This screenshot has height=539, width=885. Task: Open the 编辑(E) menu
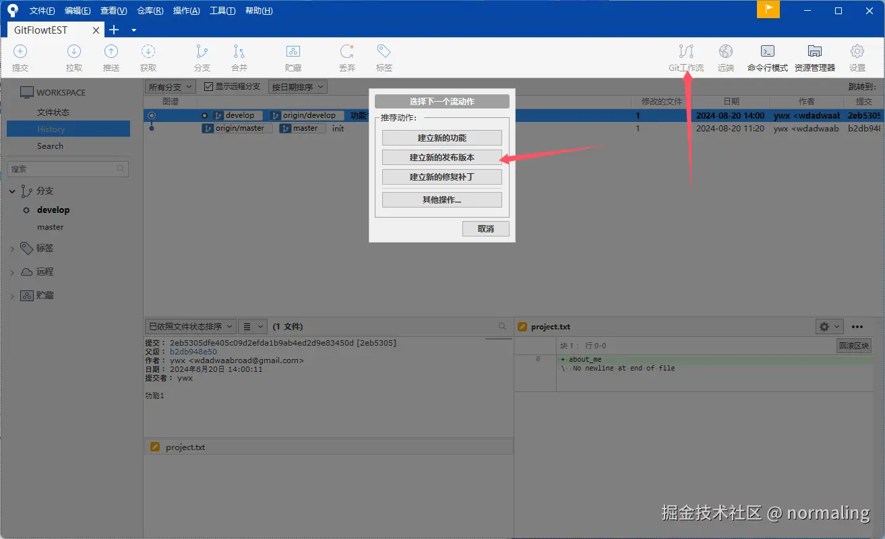tap(78, 11)
